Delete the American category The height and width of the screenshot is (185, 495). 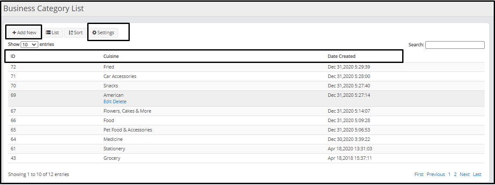(119, 101)
